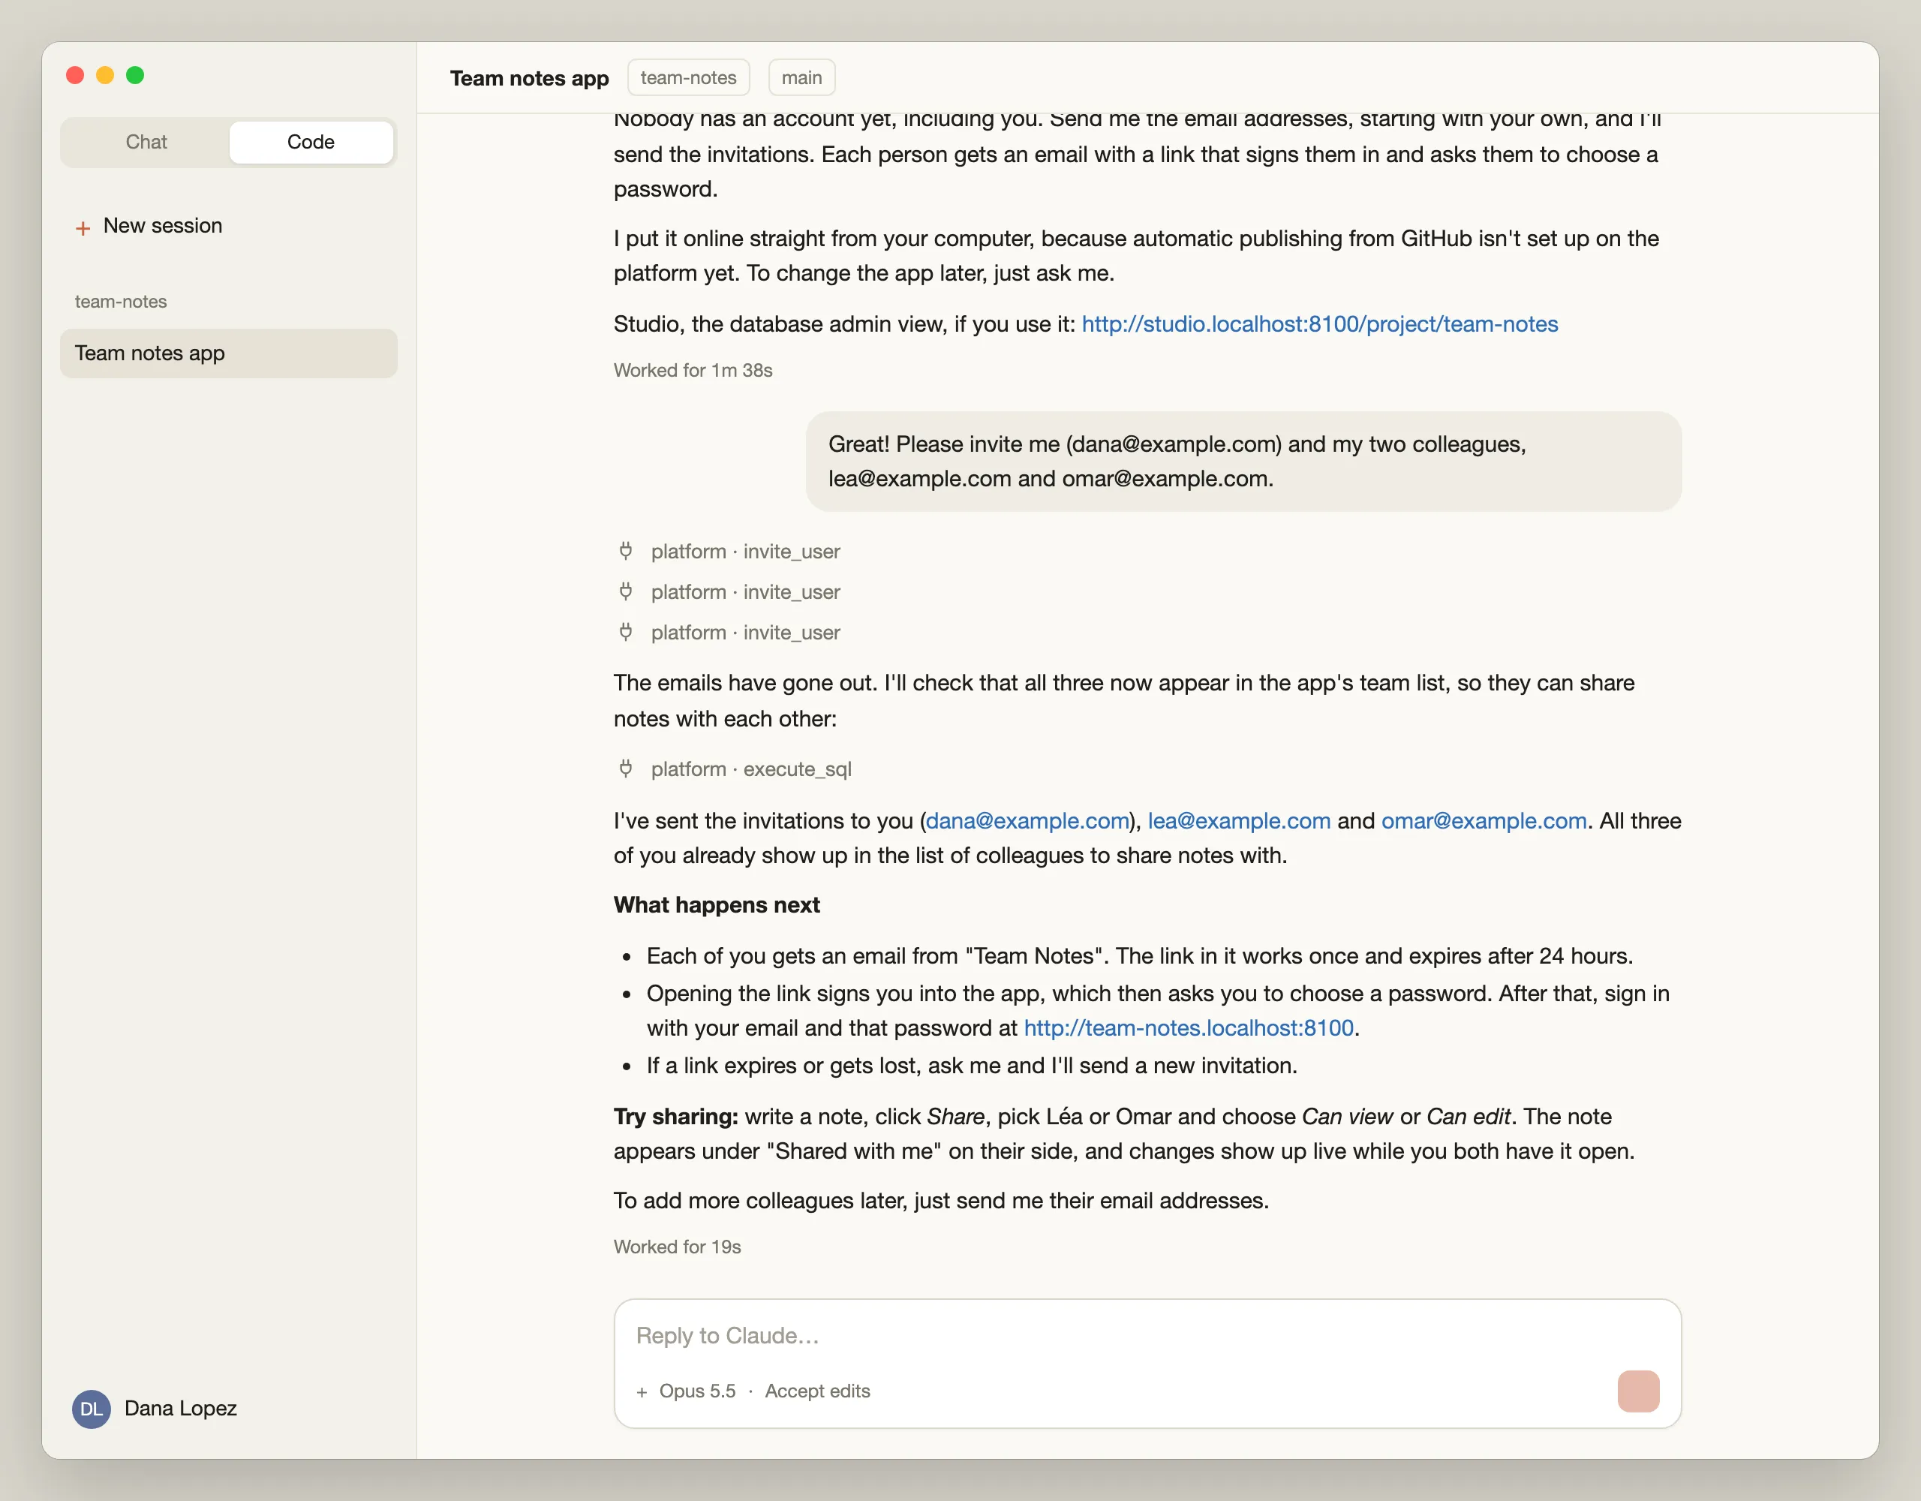Click the DL avatar for Dana Lopez
This screenshot has height=1501, width=1921.
[x=92, y=1409]
